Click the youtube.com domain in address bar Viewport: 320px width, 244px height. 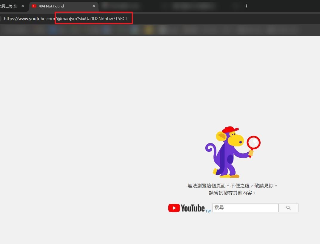(x=41, y=19)
